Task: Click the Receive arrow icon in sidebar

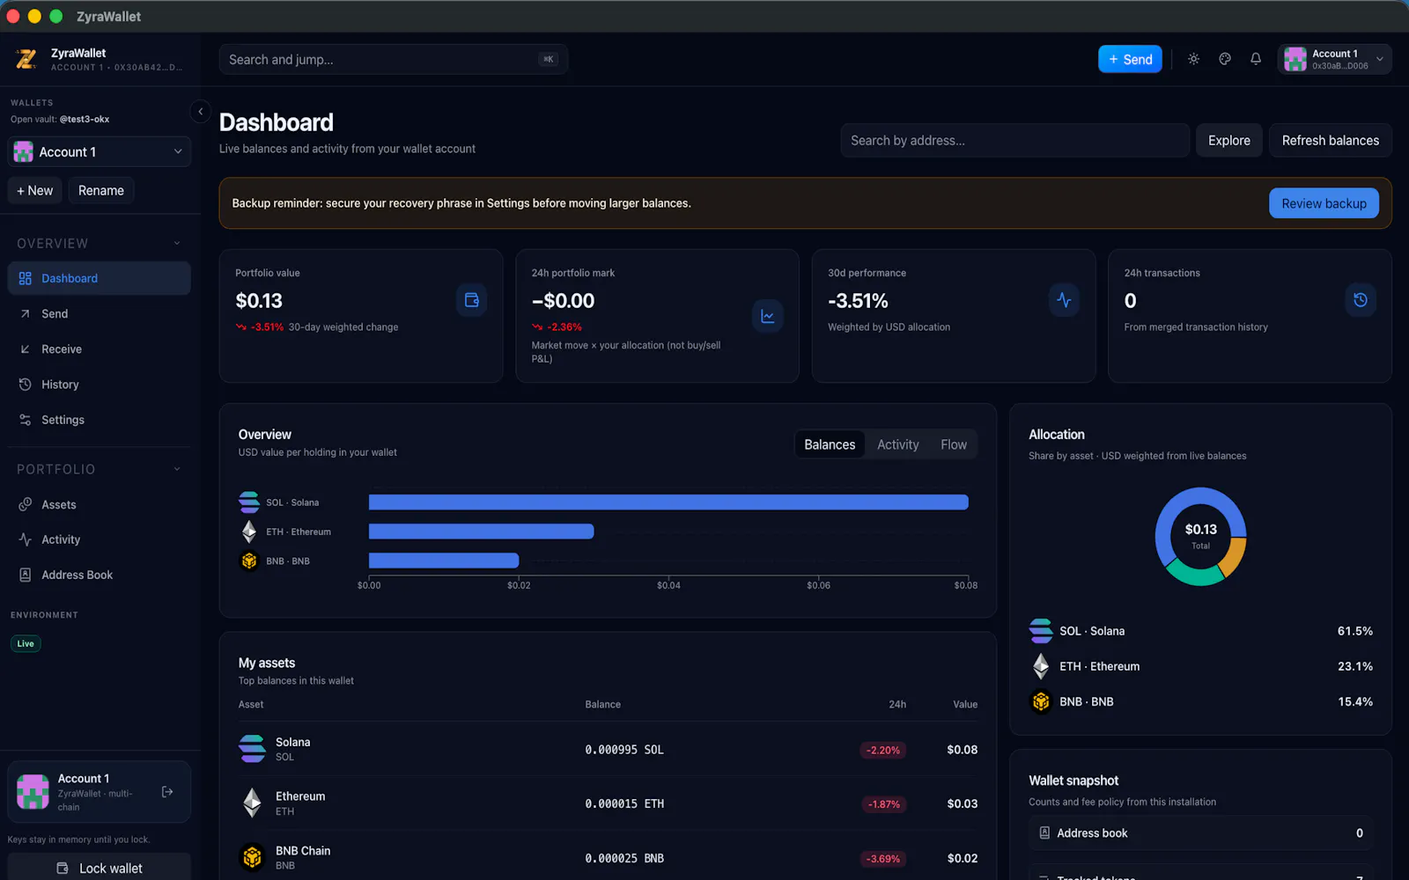Action: 25,349
